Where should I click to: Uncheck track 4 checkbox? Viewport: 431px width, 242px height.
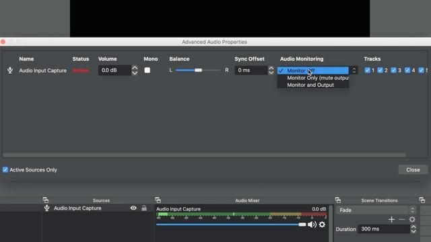(407, 70)
